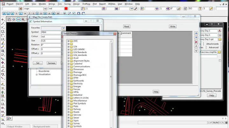Switch to the Advanced tab
The width and height of the screenshot is (229, 128).
pos(213,48)
